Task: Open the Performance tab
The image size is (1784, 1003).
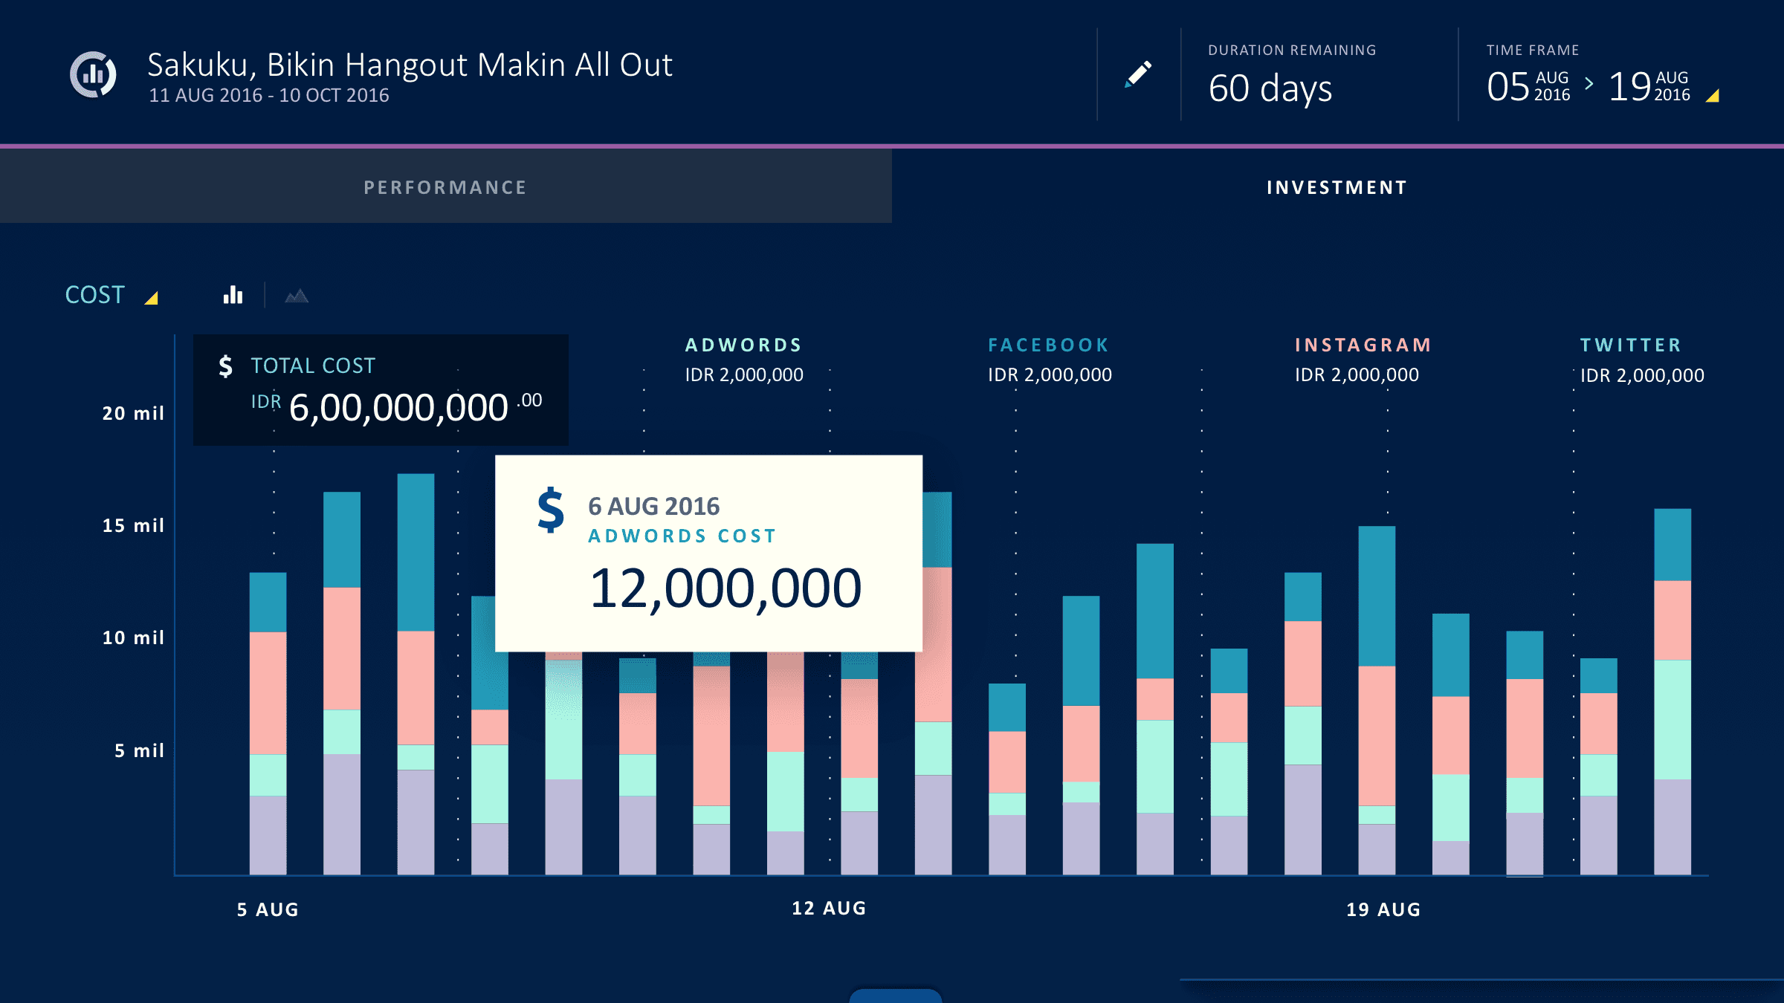Action: [x=445, y=187]
